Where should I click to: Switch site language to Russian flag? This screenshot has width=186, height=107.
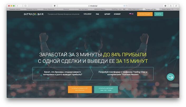[x=130, y=14]
